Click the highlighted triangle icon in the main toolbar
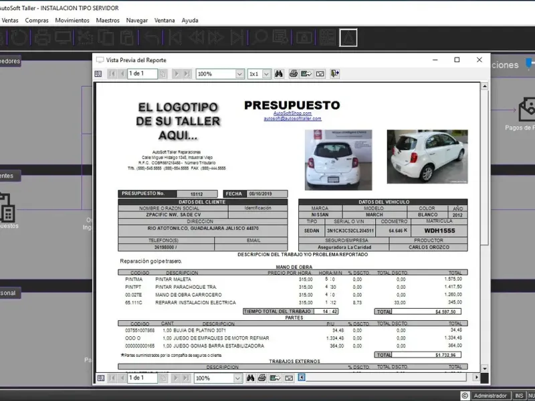Image resolution: width=535 pixels, height=401 pixels. coord(348,37)
